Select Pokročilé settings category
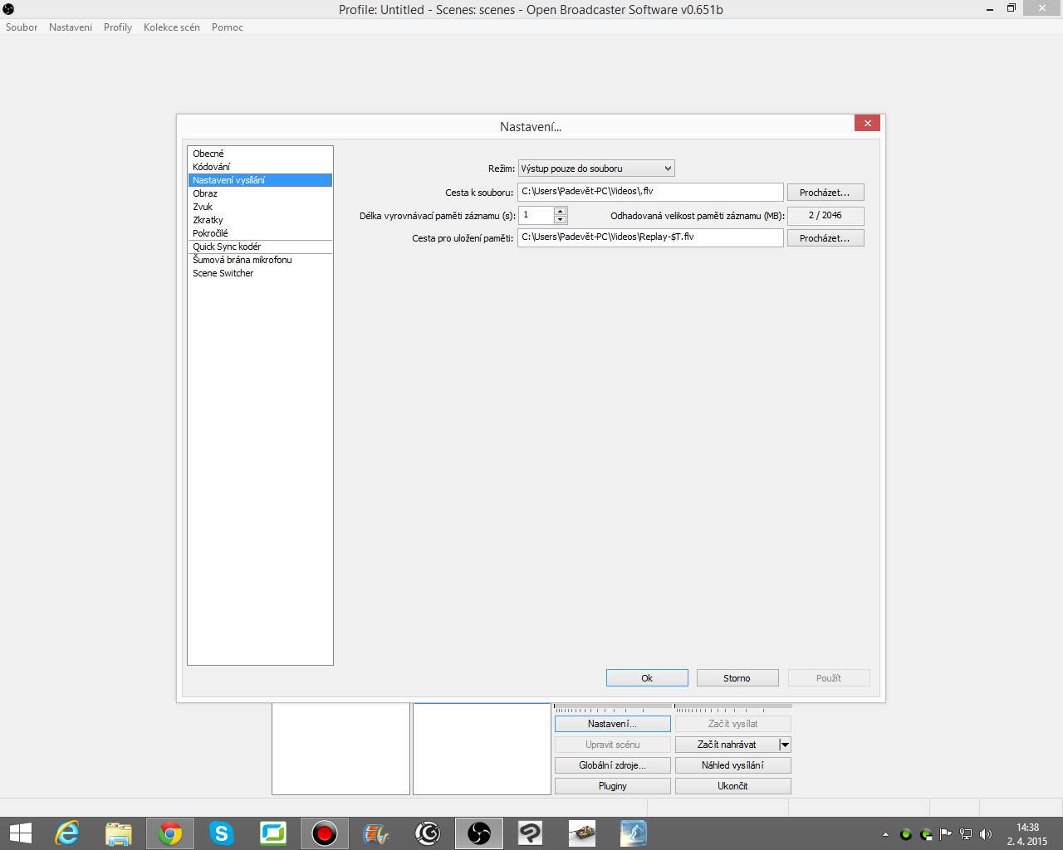 click(260, 233)
